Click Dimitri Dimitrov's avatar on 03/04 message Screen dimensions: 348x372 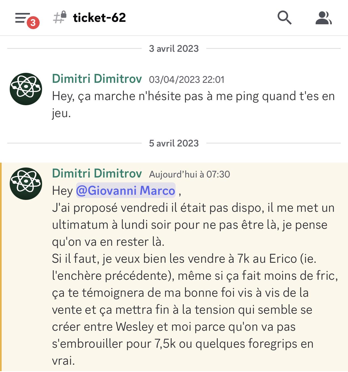click(x=26, y=89)
